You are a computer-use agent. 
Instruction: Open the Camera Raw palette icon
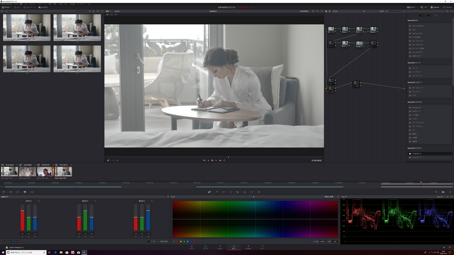tap(4, 192)
